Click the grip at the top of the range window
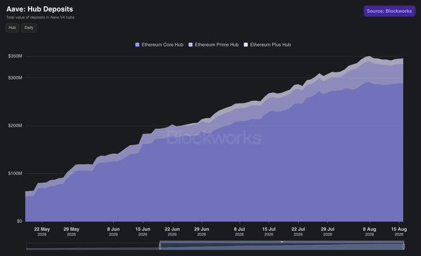 pyautogui.click(x=282, y=242)
